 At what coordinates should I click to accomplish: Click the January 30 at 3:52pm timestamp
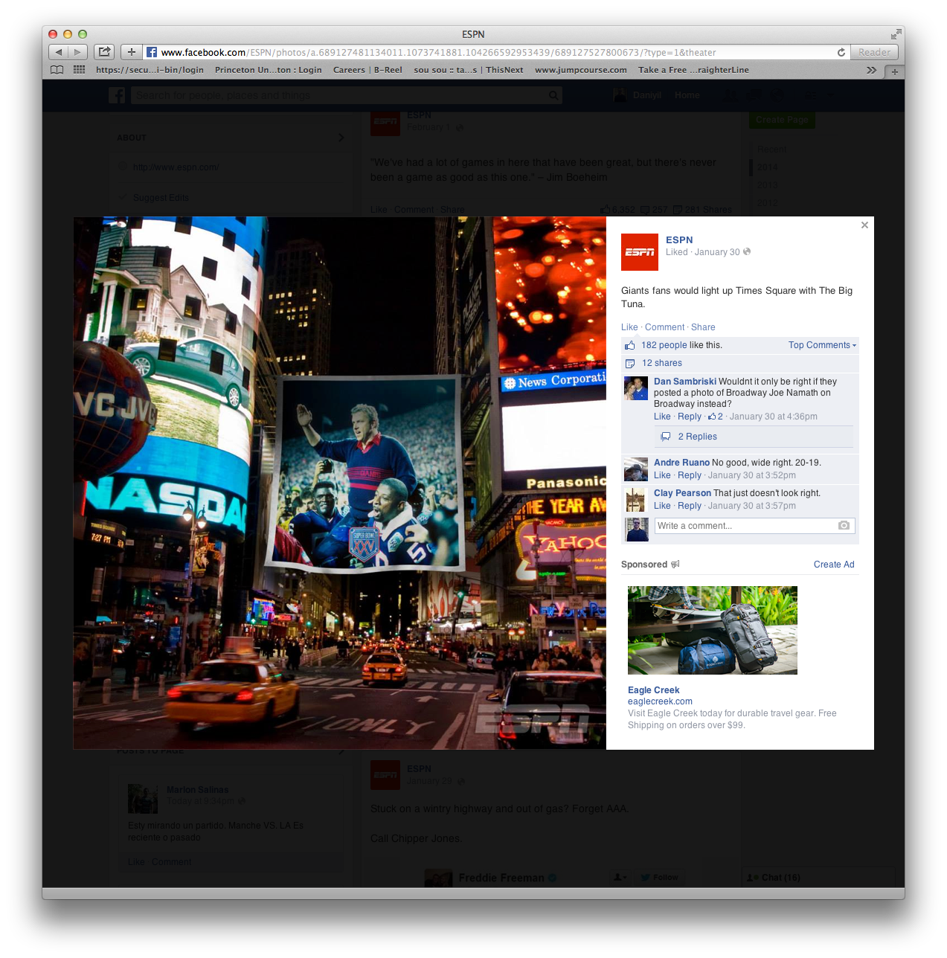coord(752,475)
